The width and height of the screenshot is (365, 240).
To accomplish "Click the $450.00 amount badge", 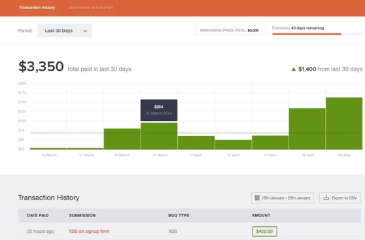I will (x=264, y=231).
